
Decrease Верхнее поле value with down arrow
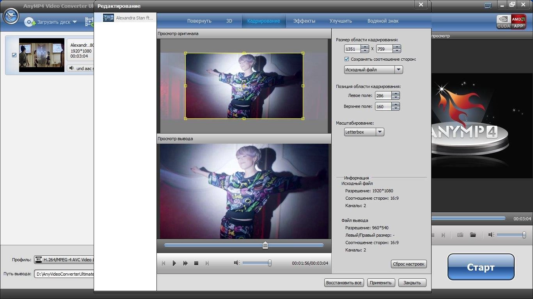tap(396, 108)
